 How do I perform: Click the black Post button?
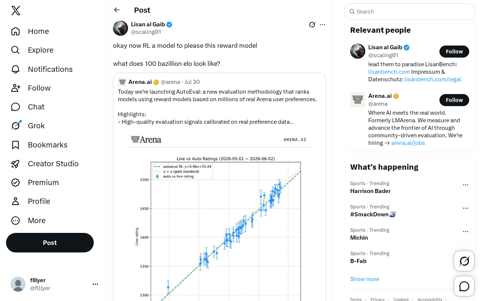(50, 243)
